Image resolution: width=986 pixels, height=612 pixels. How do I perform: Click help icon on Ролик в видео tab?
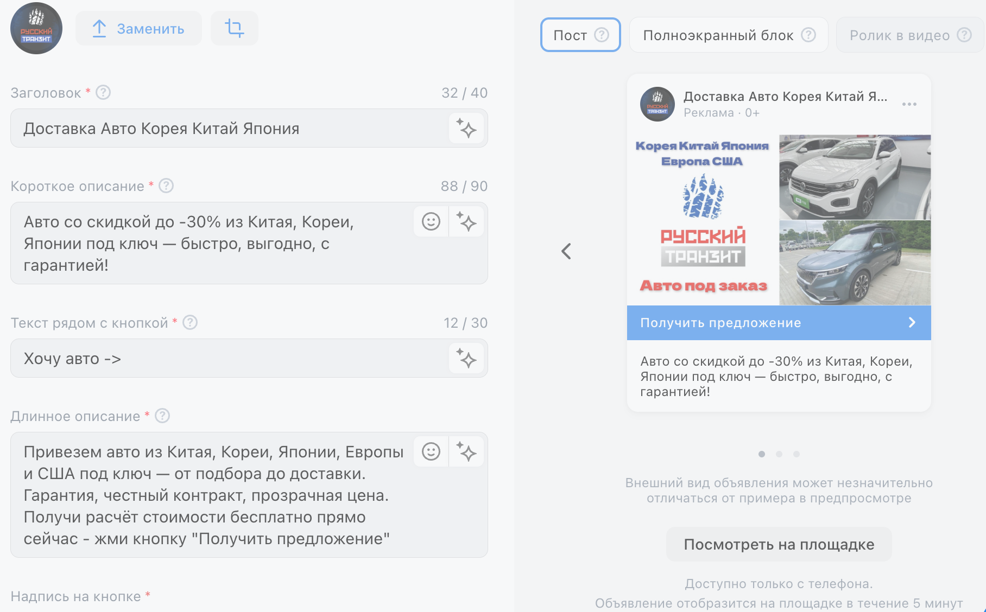(x=964, y=35)
